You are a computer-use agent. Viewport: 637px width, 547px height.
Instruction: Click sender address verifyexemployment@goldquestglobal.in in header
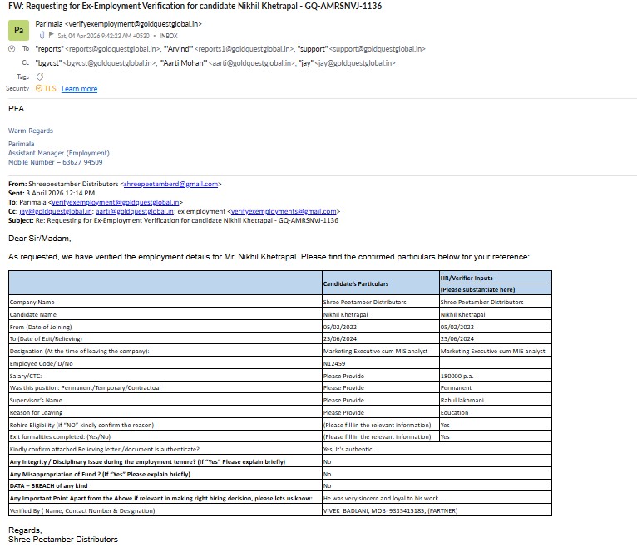[x=133, y=24]
